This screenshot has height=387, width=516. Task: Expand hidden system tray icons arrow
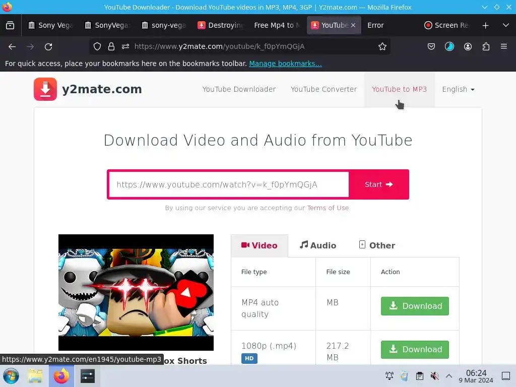(449, 375)
